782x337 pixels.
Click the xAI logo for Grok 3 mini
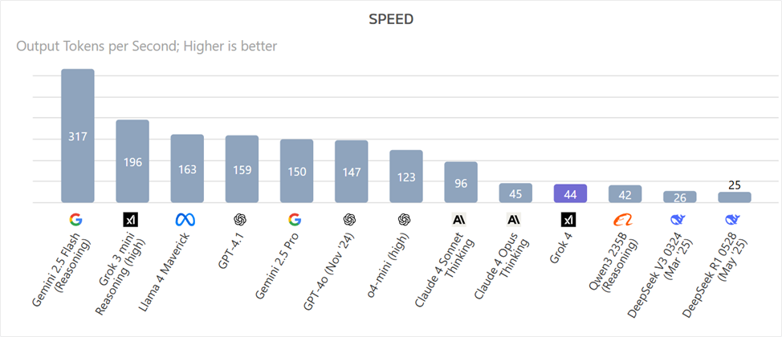click(132, 219)
